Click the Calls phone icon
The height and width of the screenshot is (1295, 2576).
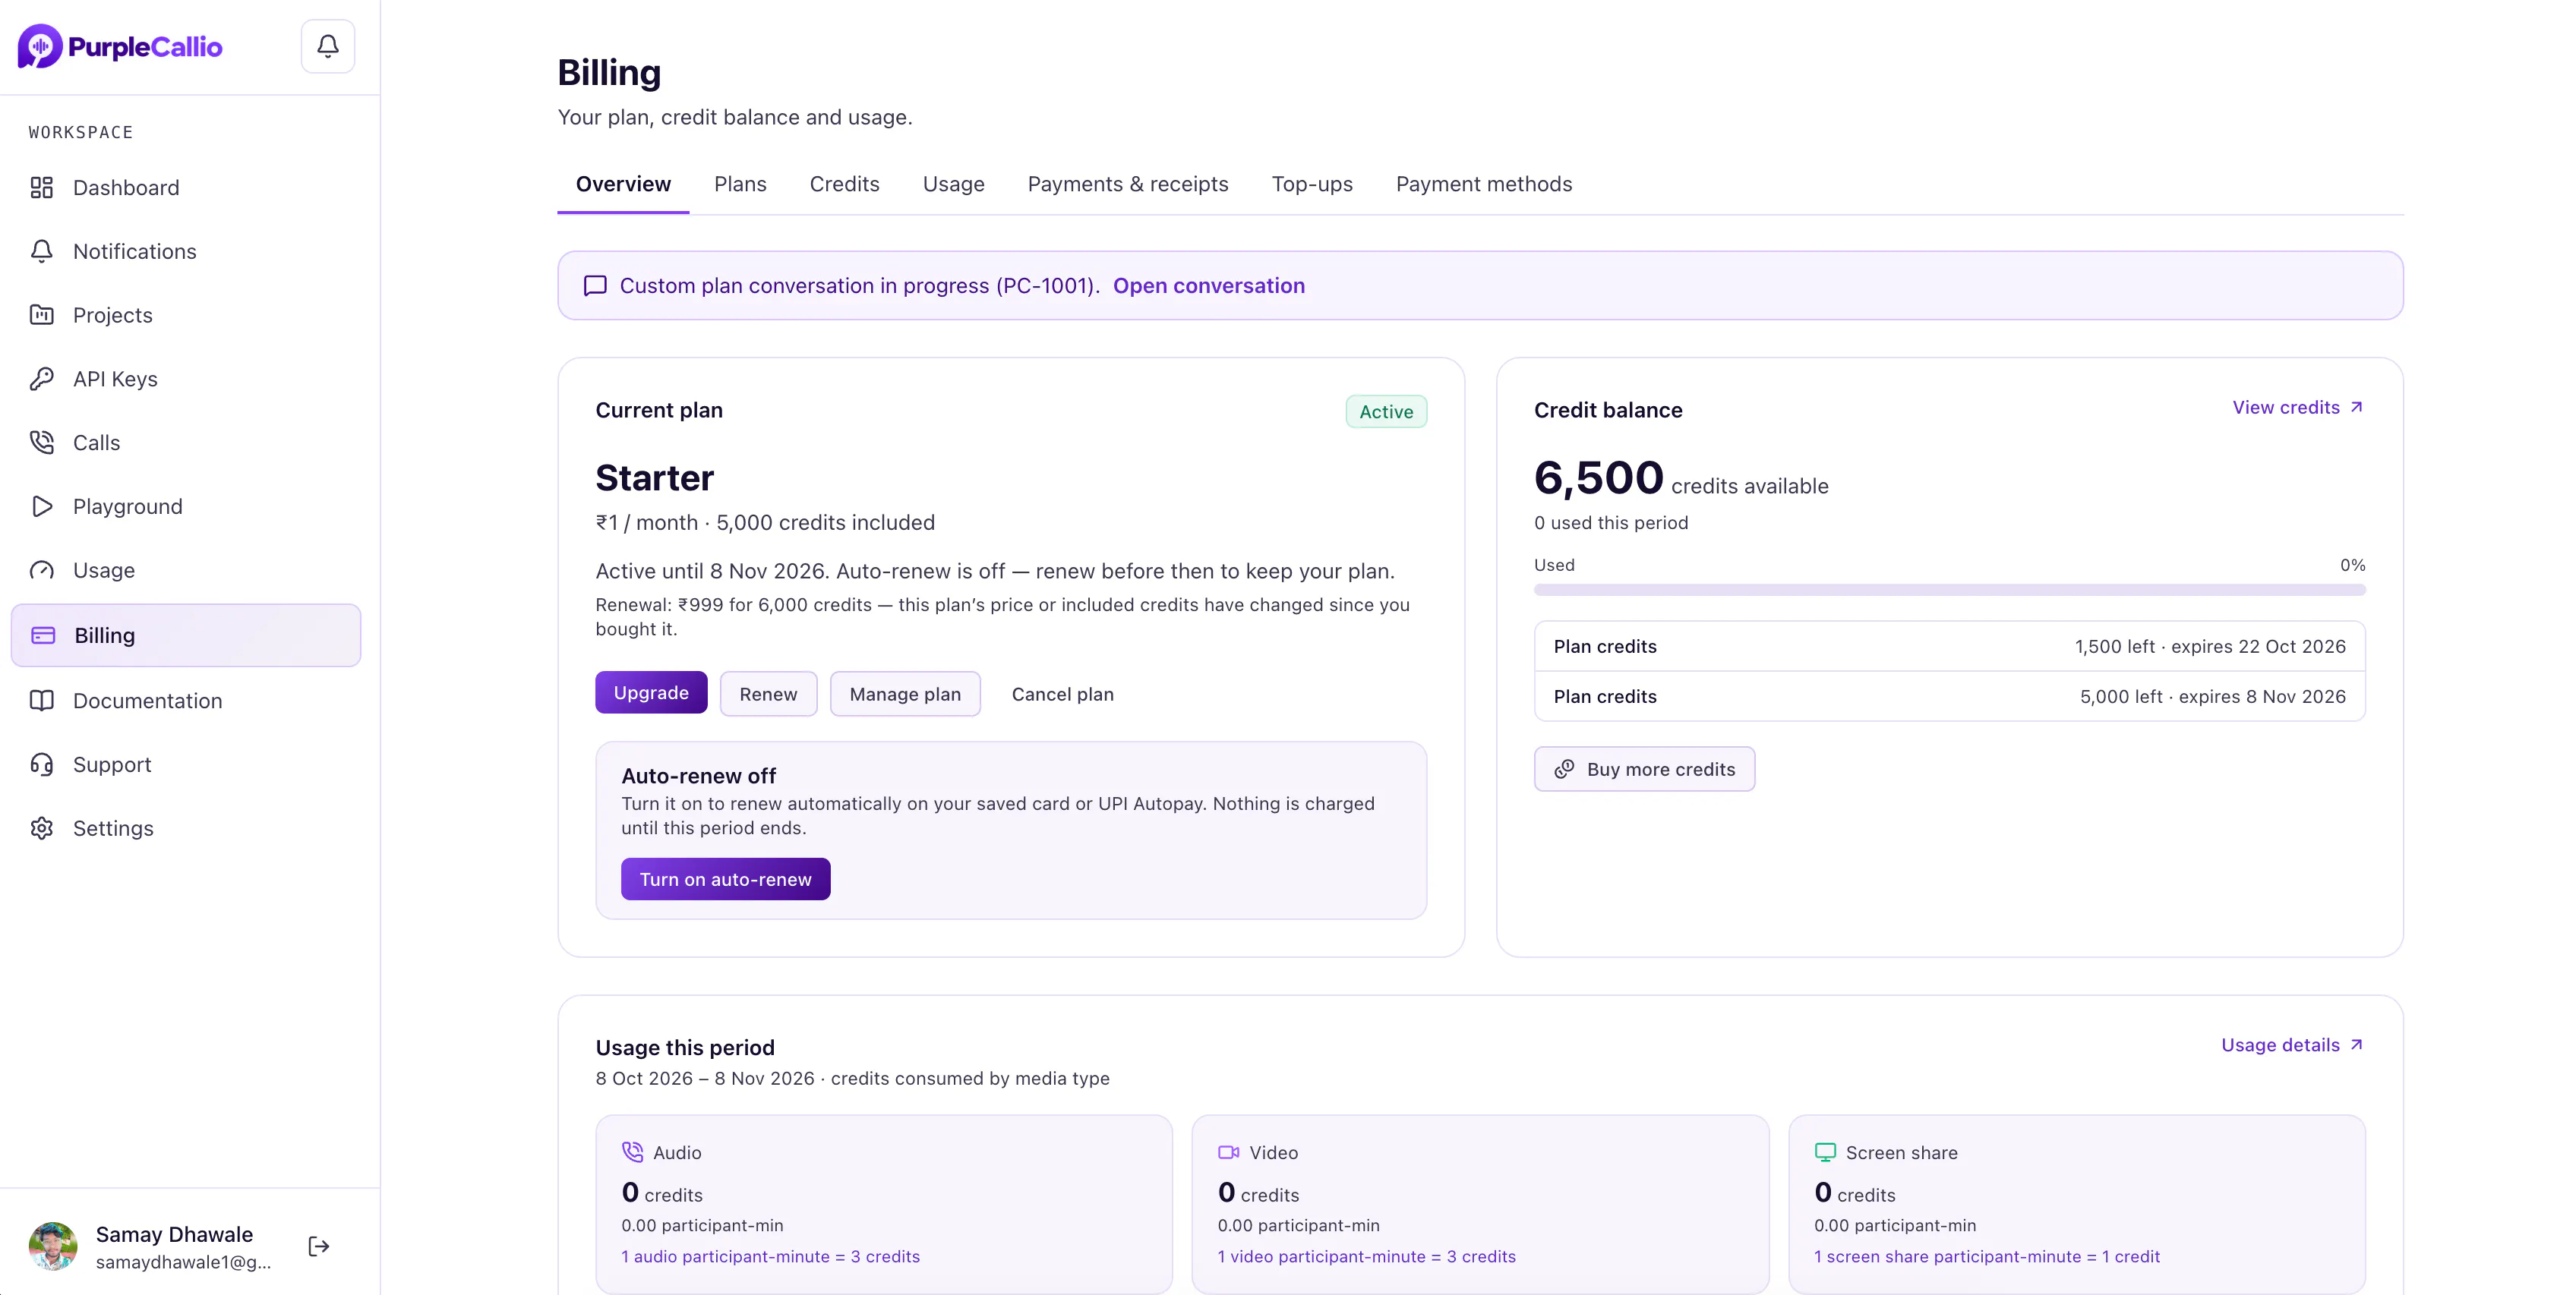point(41,443)
